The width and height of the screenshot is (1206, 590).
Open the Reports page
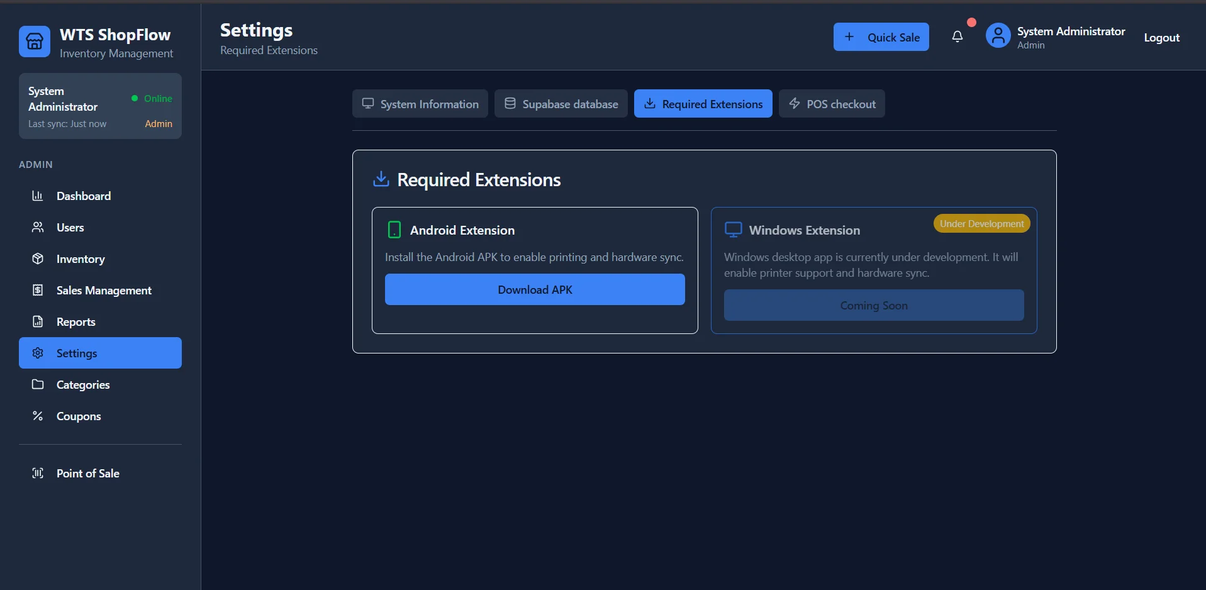point(100,321)
